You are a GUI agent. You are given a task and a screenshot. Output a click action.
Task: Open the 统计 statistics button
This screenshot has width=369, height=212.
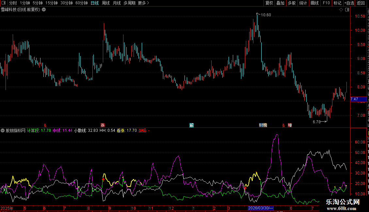coord(303,3)
